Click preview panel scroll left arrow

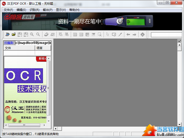(x=6, y=125)
